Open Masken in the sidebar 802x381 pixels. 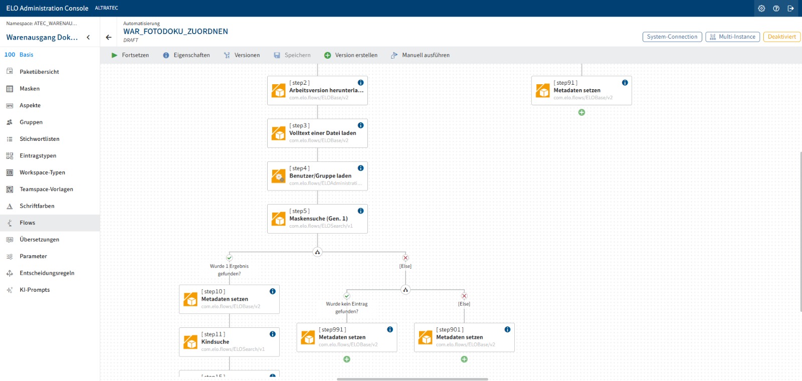pos(50,89)
